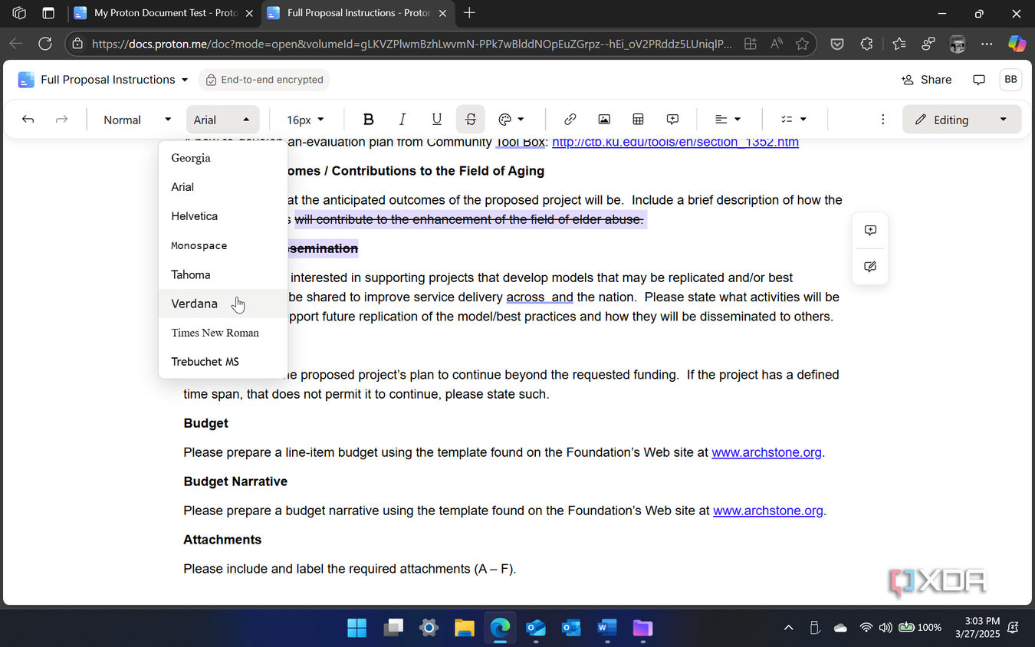Image resolution: width=1035 pixels, height=647 pixels.
Task: Apply Times New Roman font
Action: [222, 333]
